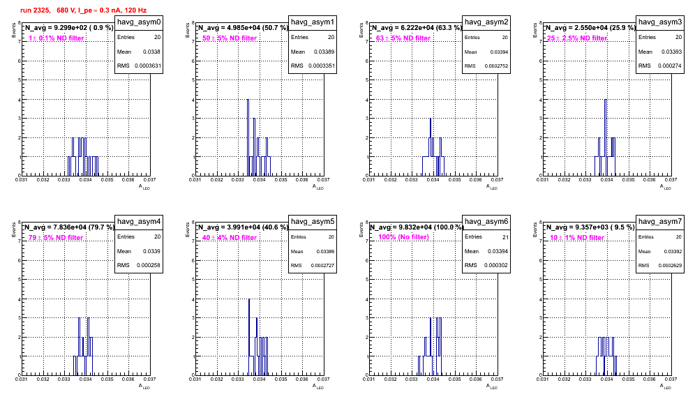Click the 79± 5% ND filter label
Image resolution: width=695 pixels, height=399 pixels.
pyautogui.click(x=56, y=238)
